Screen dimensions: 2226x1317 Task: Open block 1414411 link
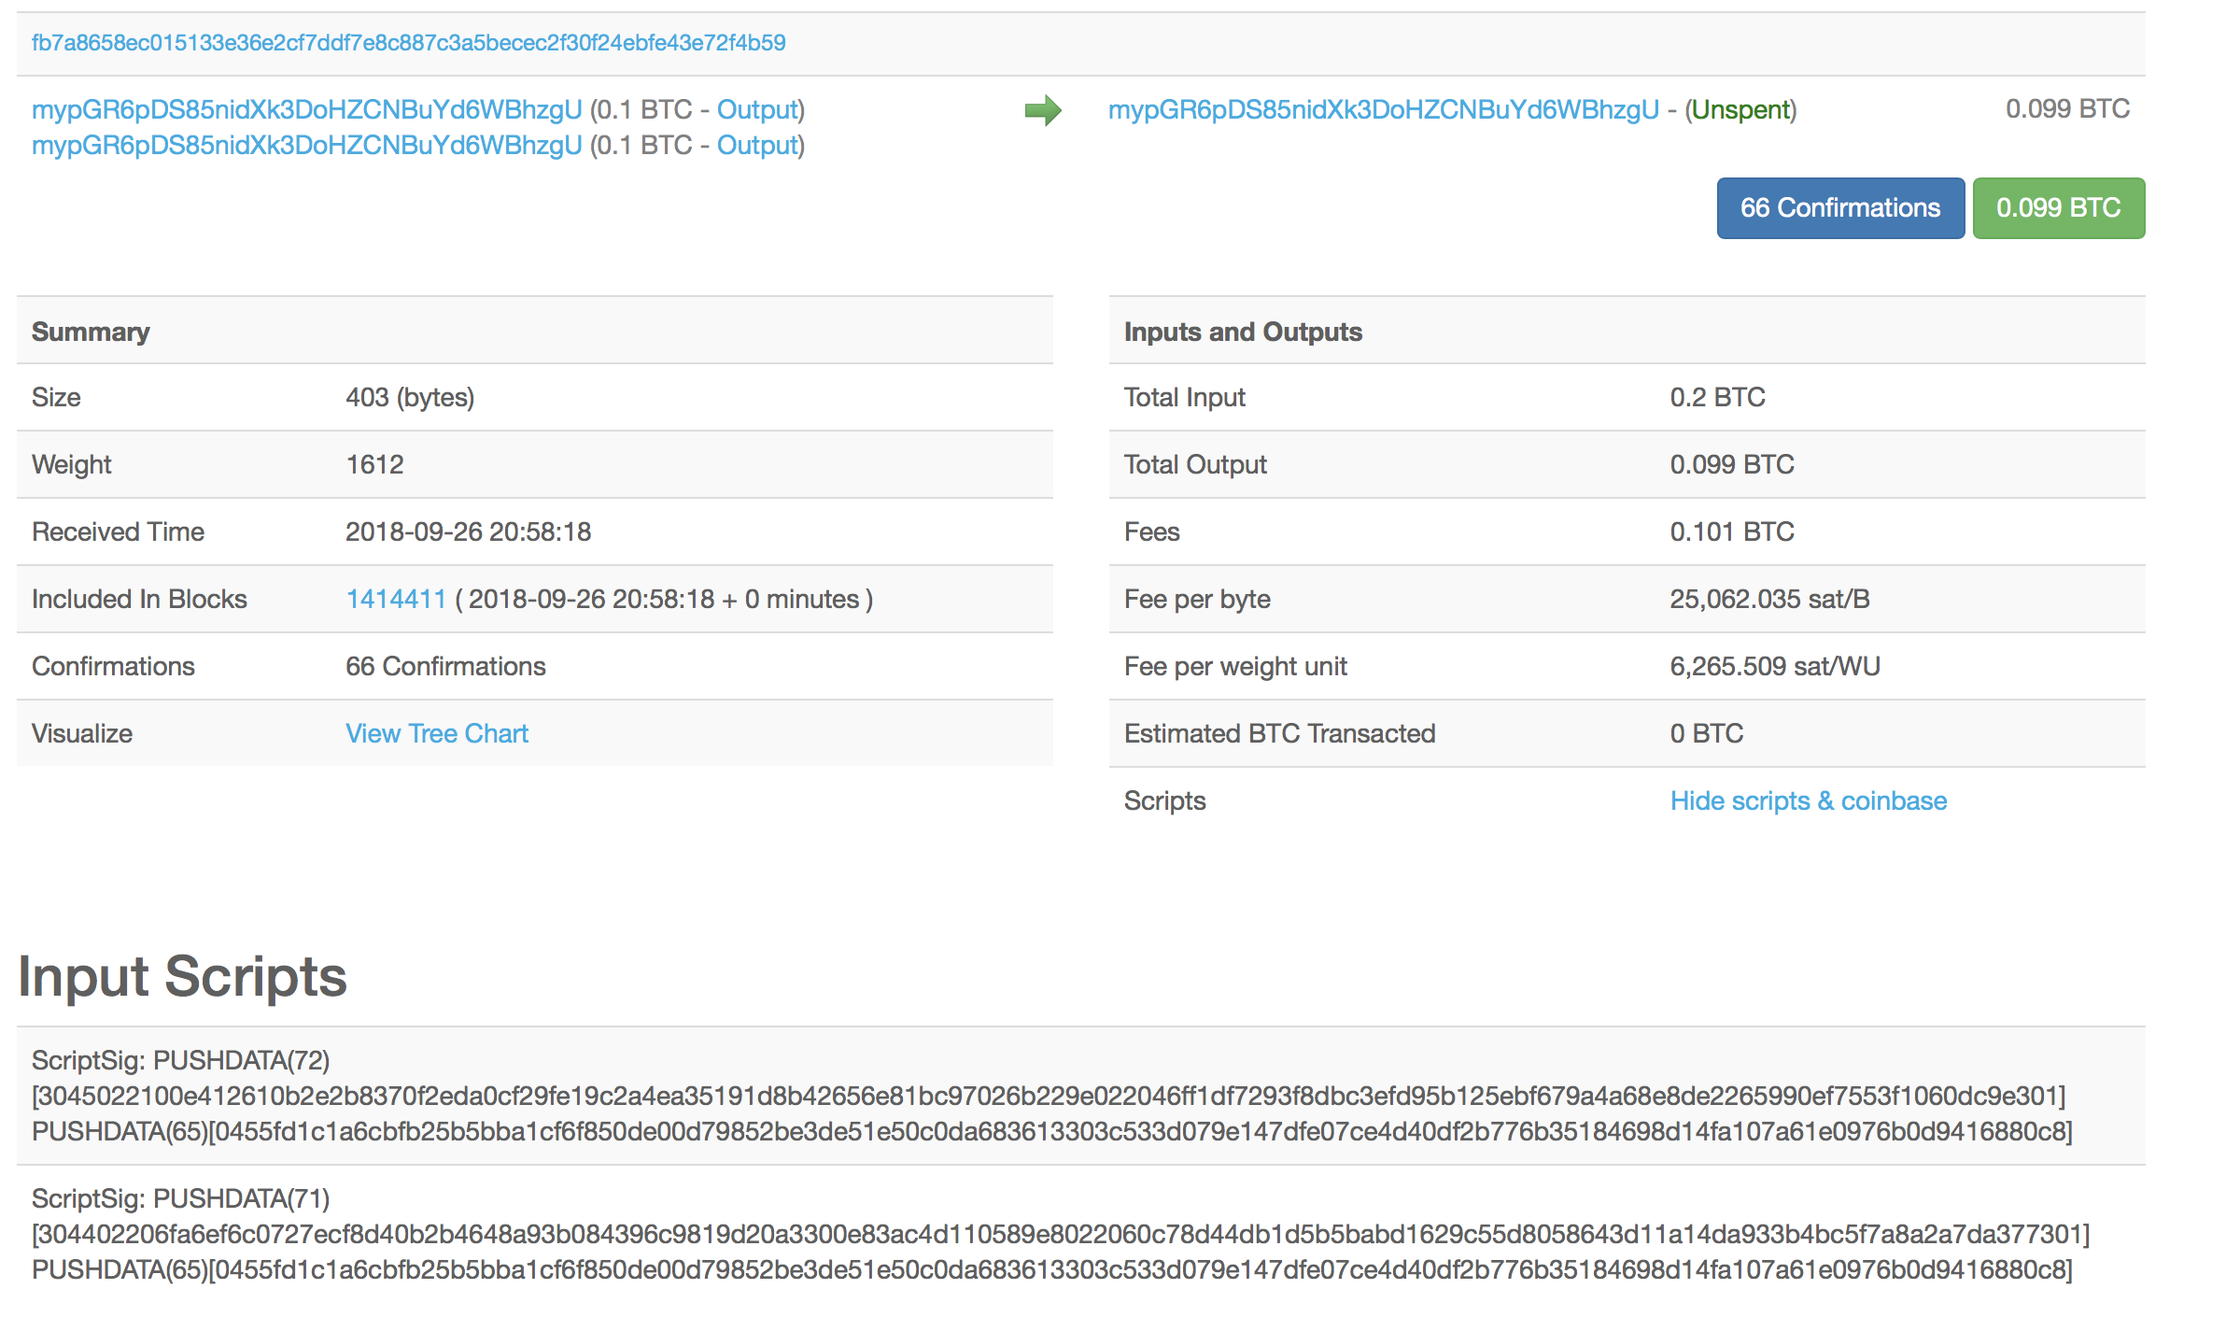pyautogui.click(x=396, y=600)
